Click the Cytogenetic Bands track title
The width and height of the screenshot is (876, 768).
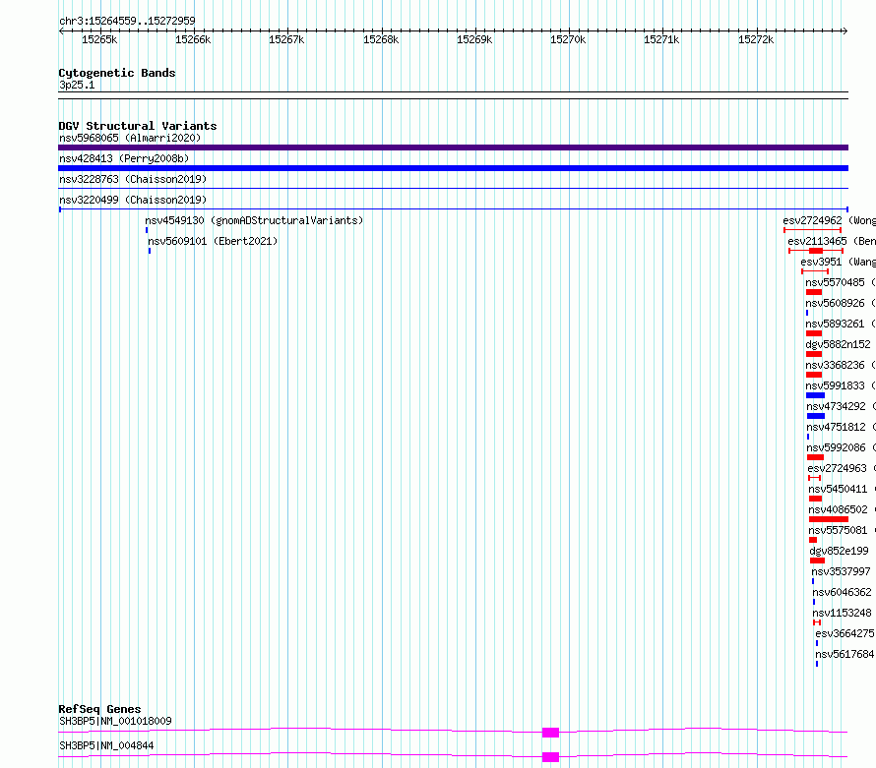tap(117, 73)
